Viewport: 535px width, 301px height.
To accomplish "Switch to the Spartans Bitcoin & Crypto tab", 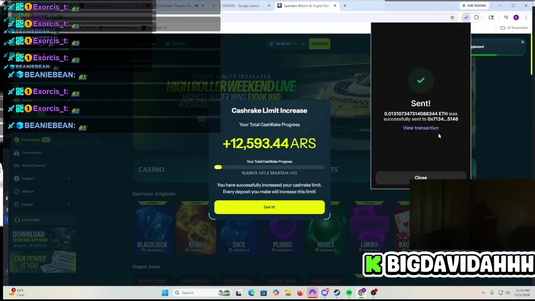I will point(307,6).
